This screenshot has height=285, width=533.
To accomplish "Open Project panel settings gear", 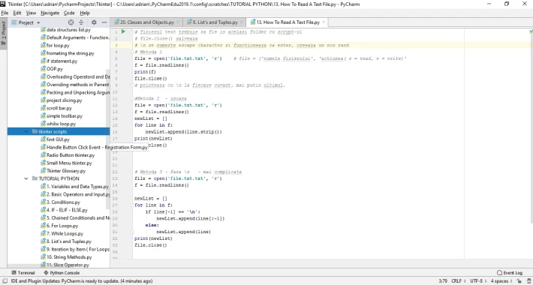I will click(94, 22).
